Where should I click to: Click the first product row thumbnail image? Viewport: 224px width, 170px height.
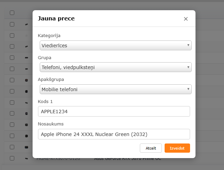pyautogui.click(x=26, y=24)
